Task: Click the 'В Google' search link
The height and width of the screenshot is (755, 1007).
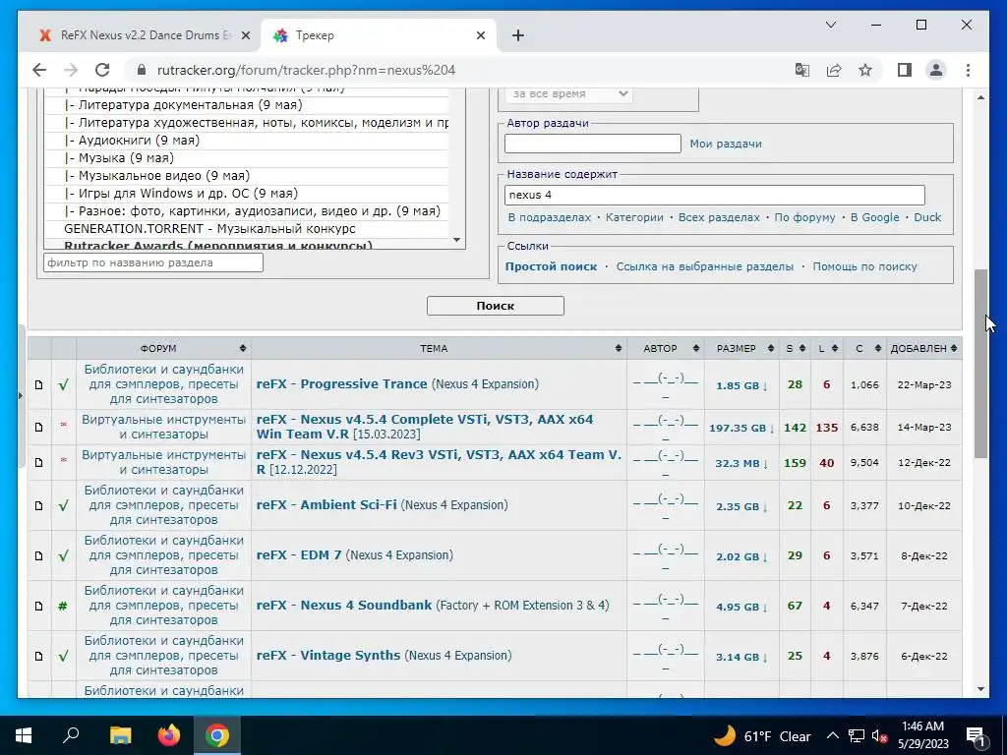Action: pos(874,217)
